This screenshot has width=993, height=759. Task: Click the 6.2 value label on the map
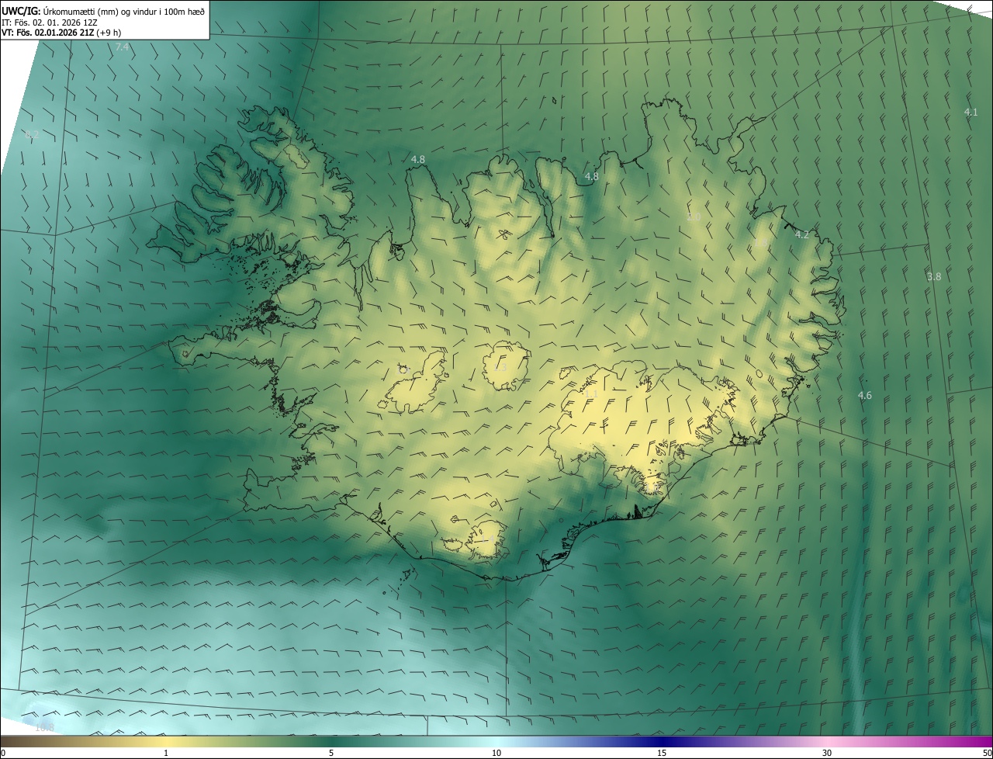[x=32, y=135]
